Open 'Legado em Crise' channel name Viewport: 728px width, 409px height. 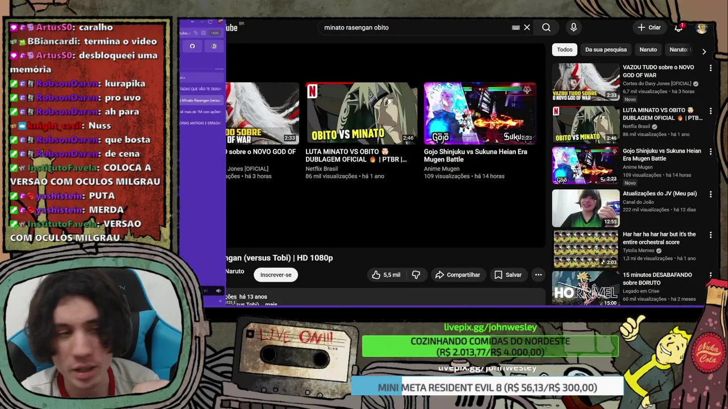coord(640,291)
